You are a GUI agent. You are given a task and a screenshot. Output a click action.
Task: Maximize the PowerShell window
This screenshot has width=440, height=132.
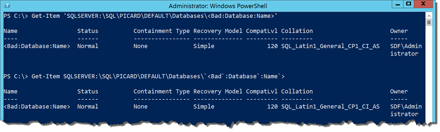[x=409, y=4]
